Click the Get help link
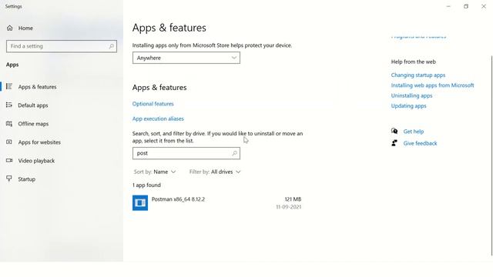 414,132
